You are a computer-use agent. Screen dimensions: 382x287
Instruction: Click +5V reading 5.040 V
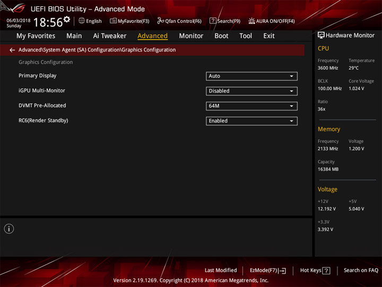(357, 209)
